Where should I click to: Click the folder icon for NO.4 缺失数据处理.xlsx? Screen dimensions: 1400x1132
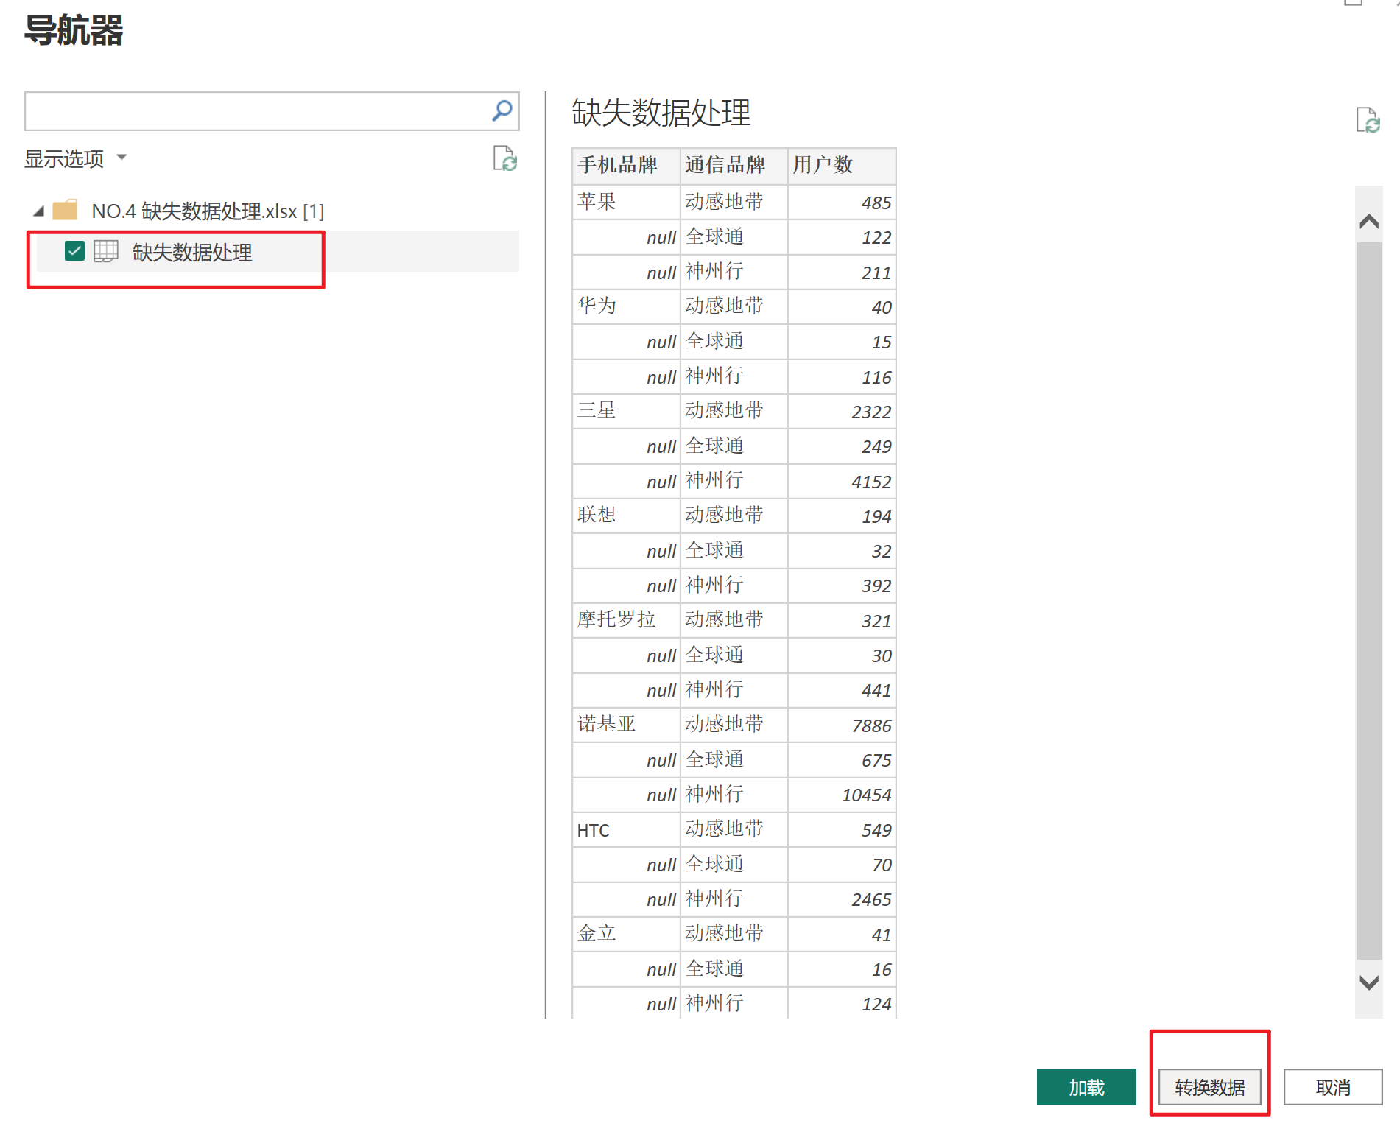click(x=65, y=211)
